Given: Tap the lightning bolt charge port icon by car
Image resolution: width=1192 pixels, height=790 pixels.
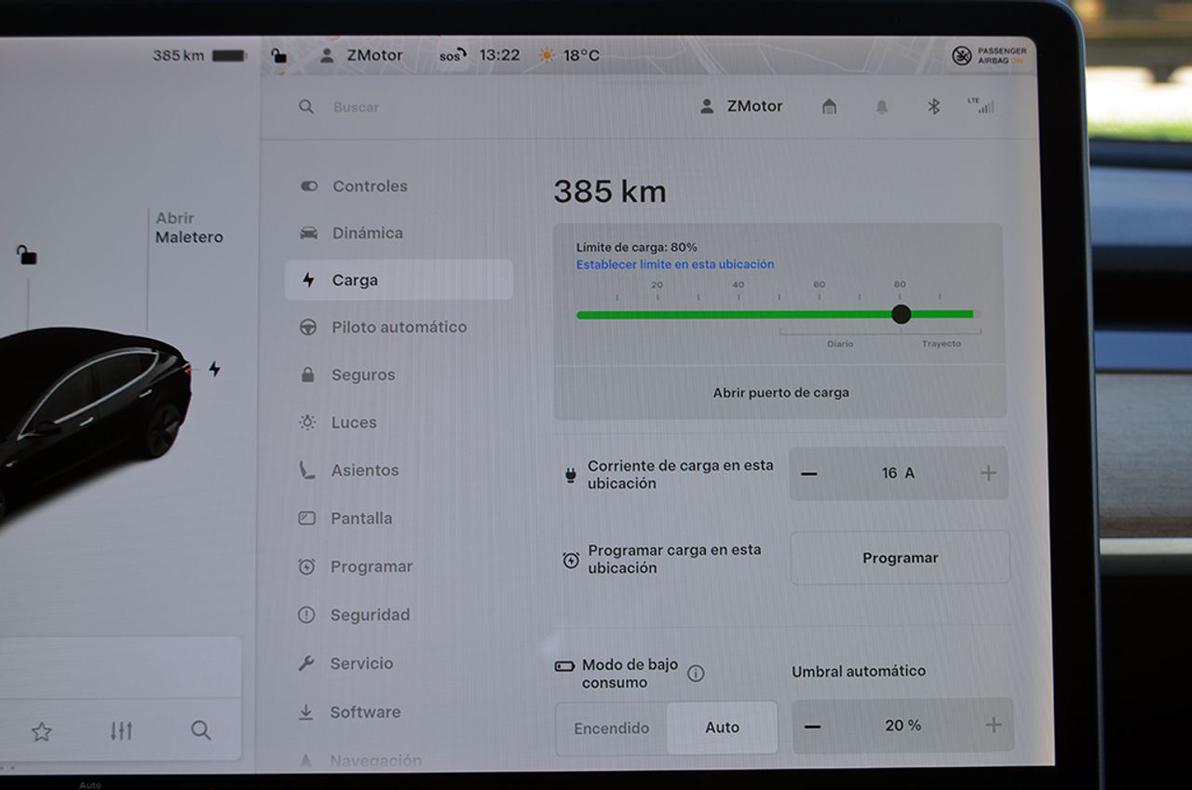Looking at the screenshot, I should tap(214, 369).
